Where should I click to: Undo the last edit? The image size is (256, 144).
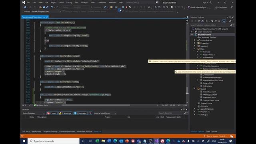52,7
